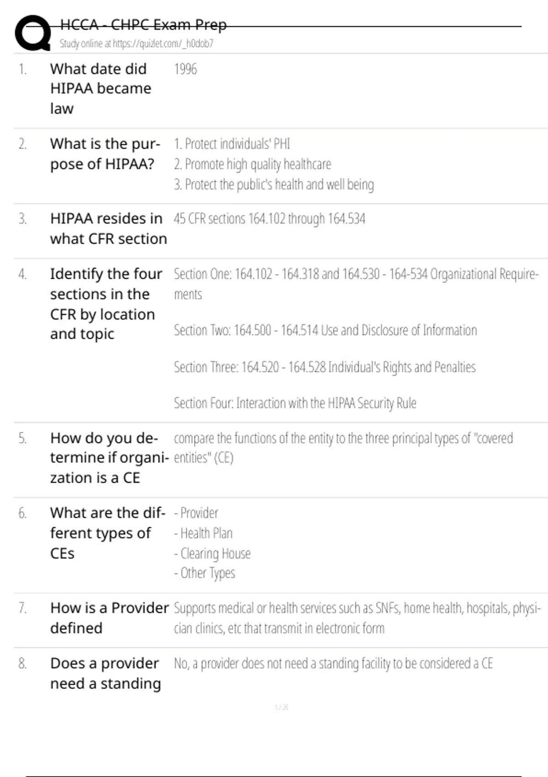Click the Section Two Use and Disclosure line
The height and width of the screenshot is (777, 548).
pos(325,330)
